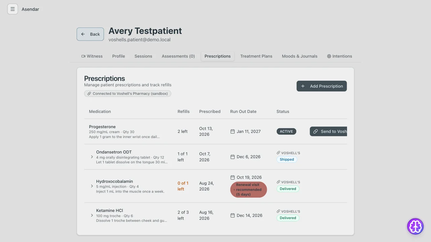This screenshot has height=242, width=431.
Task: Click the camera icon on the Witness tab
Action: click(84, 56)
